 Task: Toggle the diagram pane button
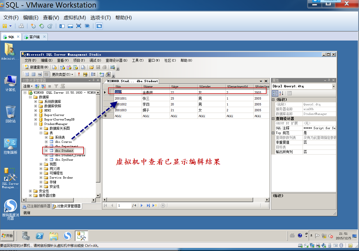click(27, 74)
